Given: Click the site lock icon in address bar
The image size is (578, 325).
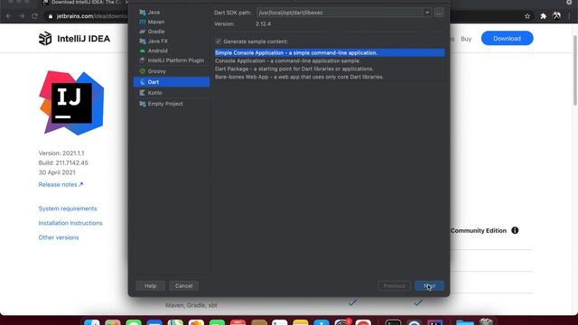Looking at the screenshot, I should [x=51, y=16].
